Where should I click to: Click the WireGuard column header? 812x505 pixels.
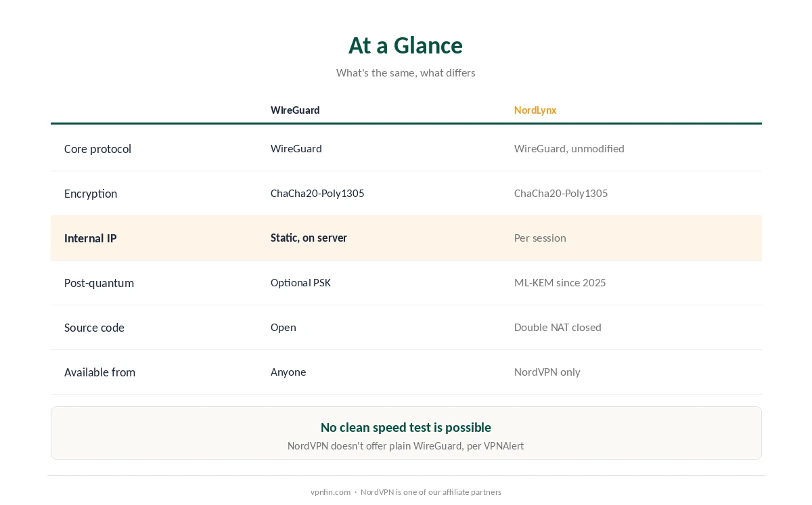pos(295,110)
